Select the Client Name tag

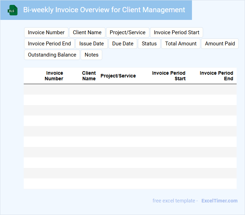(x=87, y=32)
